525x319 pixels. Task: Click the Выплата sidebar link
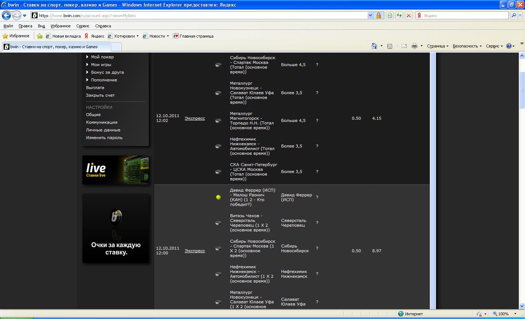(x=95, y=88)
